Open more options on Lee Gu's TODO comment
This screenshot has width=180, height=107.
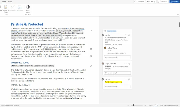click(x=125, y=79)
